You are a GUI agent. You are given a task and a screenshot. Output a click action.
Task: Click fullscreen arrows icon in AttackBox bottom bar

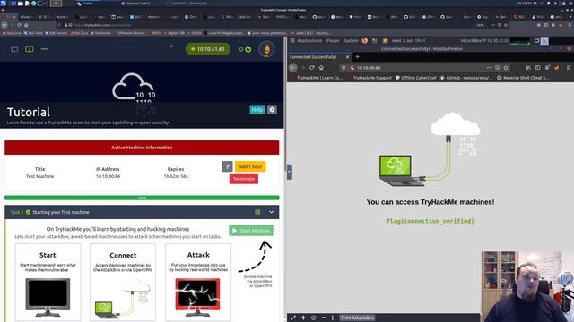pos(293,318)
